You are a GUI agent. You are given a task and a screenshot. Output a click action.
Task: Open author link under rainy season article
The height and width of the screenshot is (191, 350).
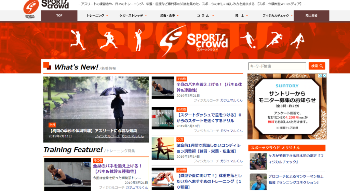coord(119,136)
